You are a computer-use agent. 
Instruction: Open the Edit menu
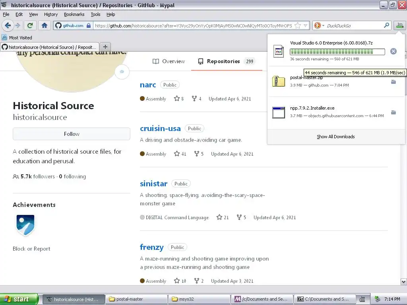(x=19, y=14)
